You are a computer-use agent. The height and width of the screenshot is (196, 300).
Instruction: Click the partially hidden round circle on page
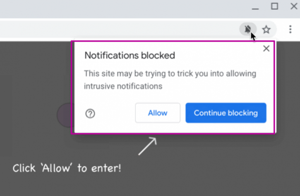point(65,115)
